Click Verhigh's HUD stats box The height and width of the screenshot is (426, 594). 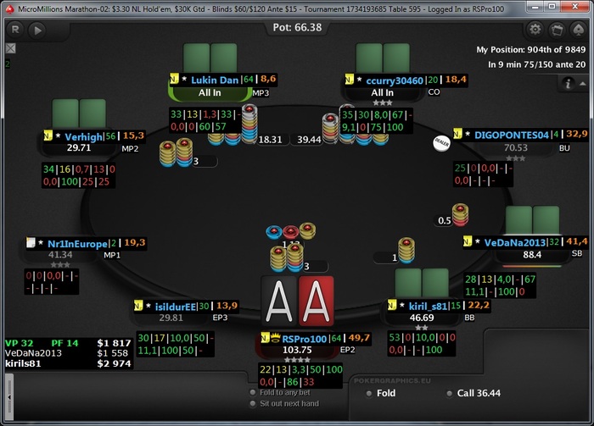click(x=79, y=175)
